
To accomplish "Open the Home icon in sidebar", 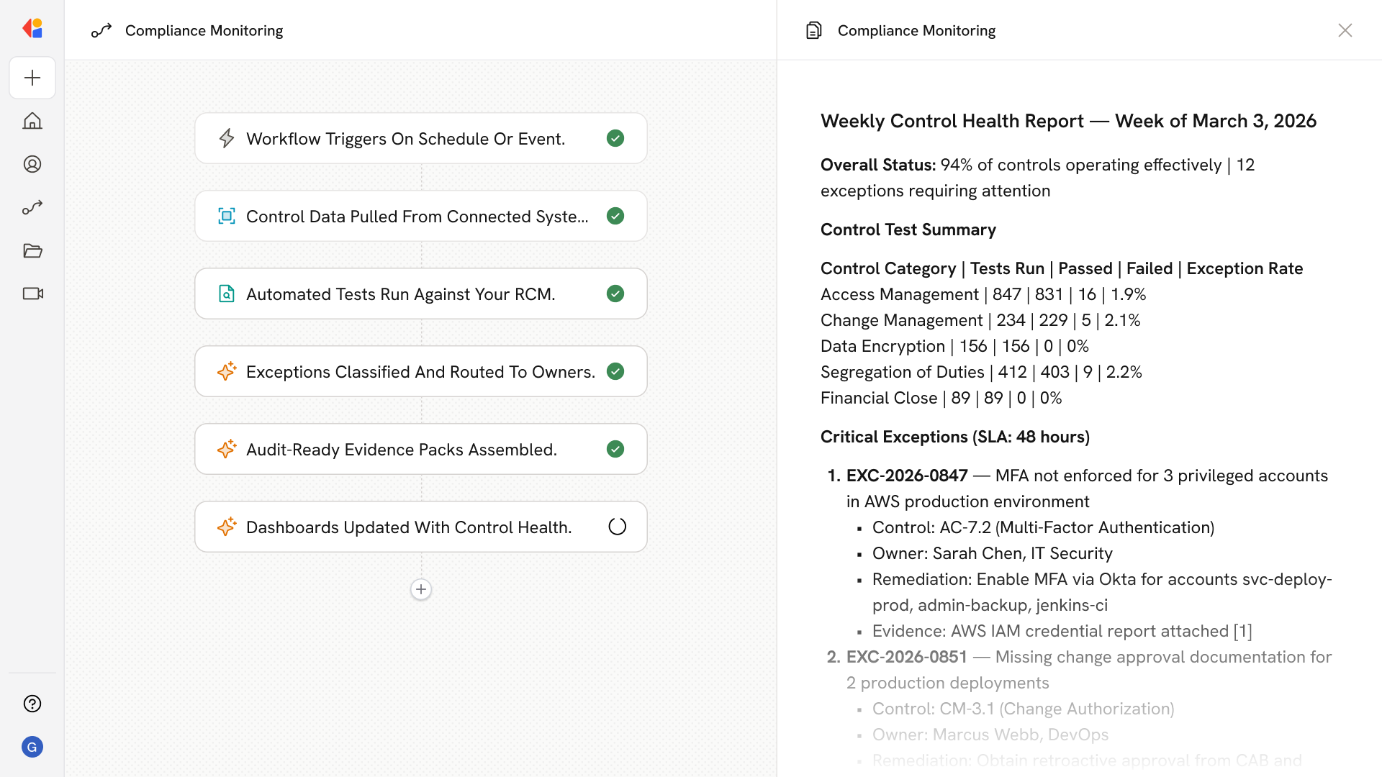I will coord(32,121).
